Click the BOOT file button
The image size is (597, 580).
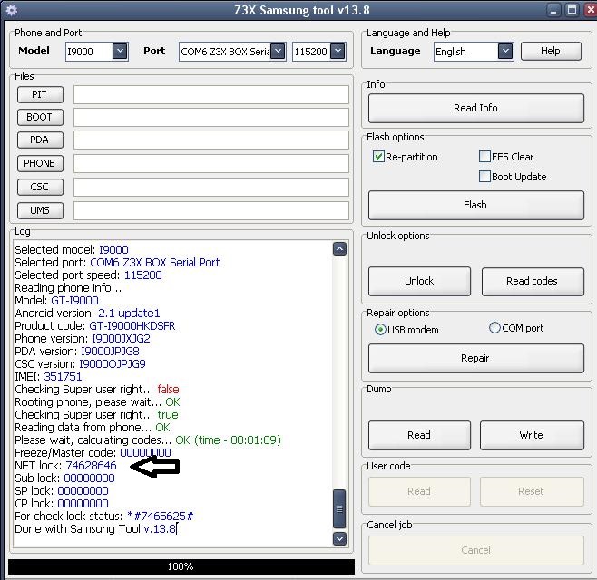tap(40, 117)
